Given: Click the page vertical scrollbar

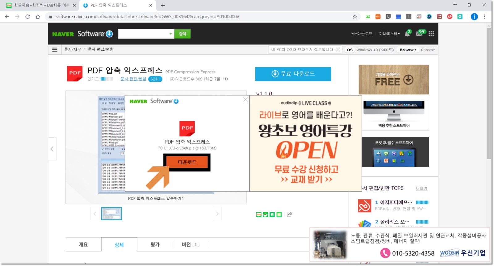Looking at the screenshot, I should point(489,94).
